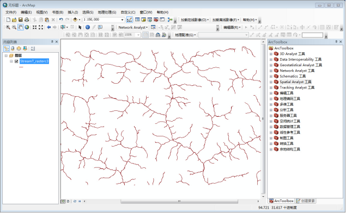Click the Full Extent globe icon
This screenshot has width=346, height=213.
click(x=27, y=27)
